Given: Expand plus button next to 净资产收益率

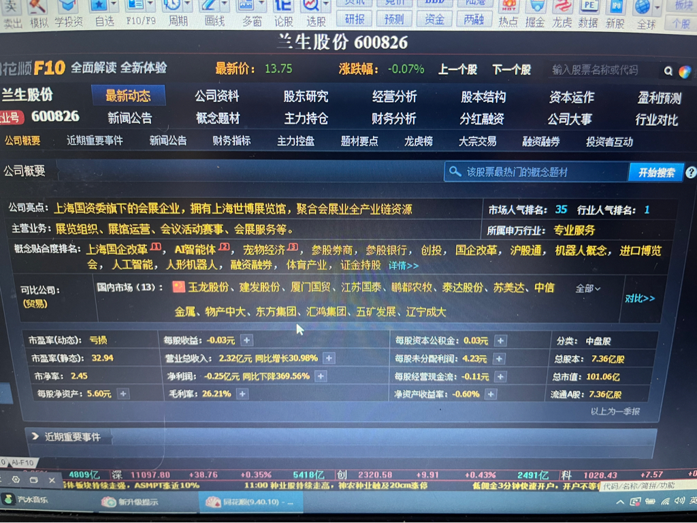Looking at the screenshot, I should (491, 394).
